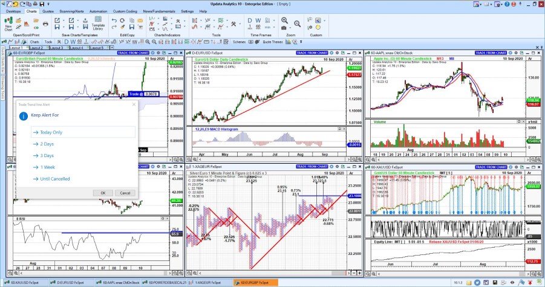This screenshot has width=545, height=287.
Task: Switch to the Layout 3 tab
Action: [57, 48]
